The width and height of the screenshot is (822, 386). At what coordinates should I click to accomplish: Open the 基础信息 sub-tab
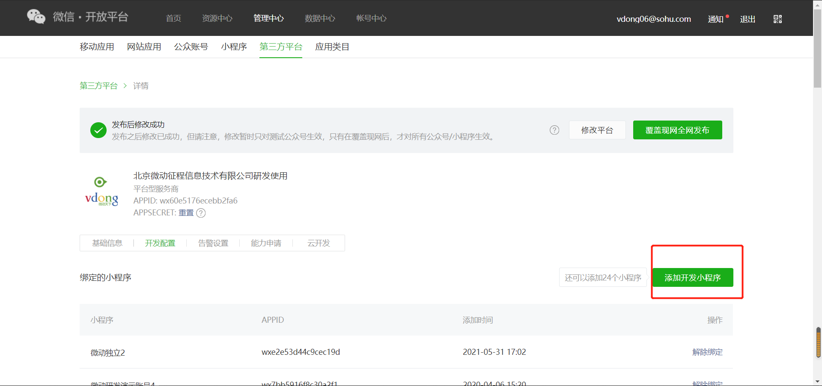pos(107,243)
